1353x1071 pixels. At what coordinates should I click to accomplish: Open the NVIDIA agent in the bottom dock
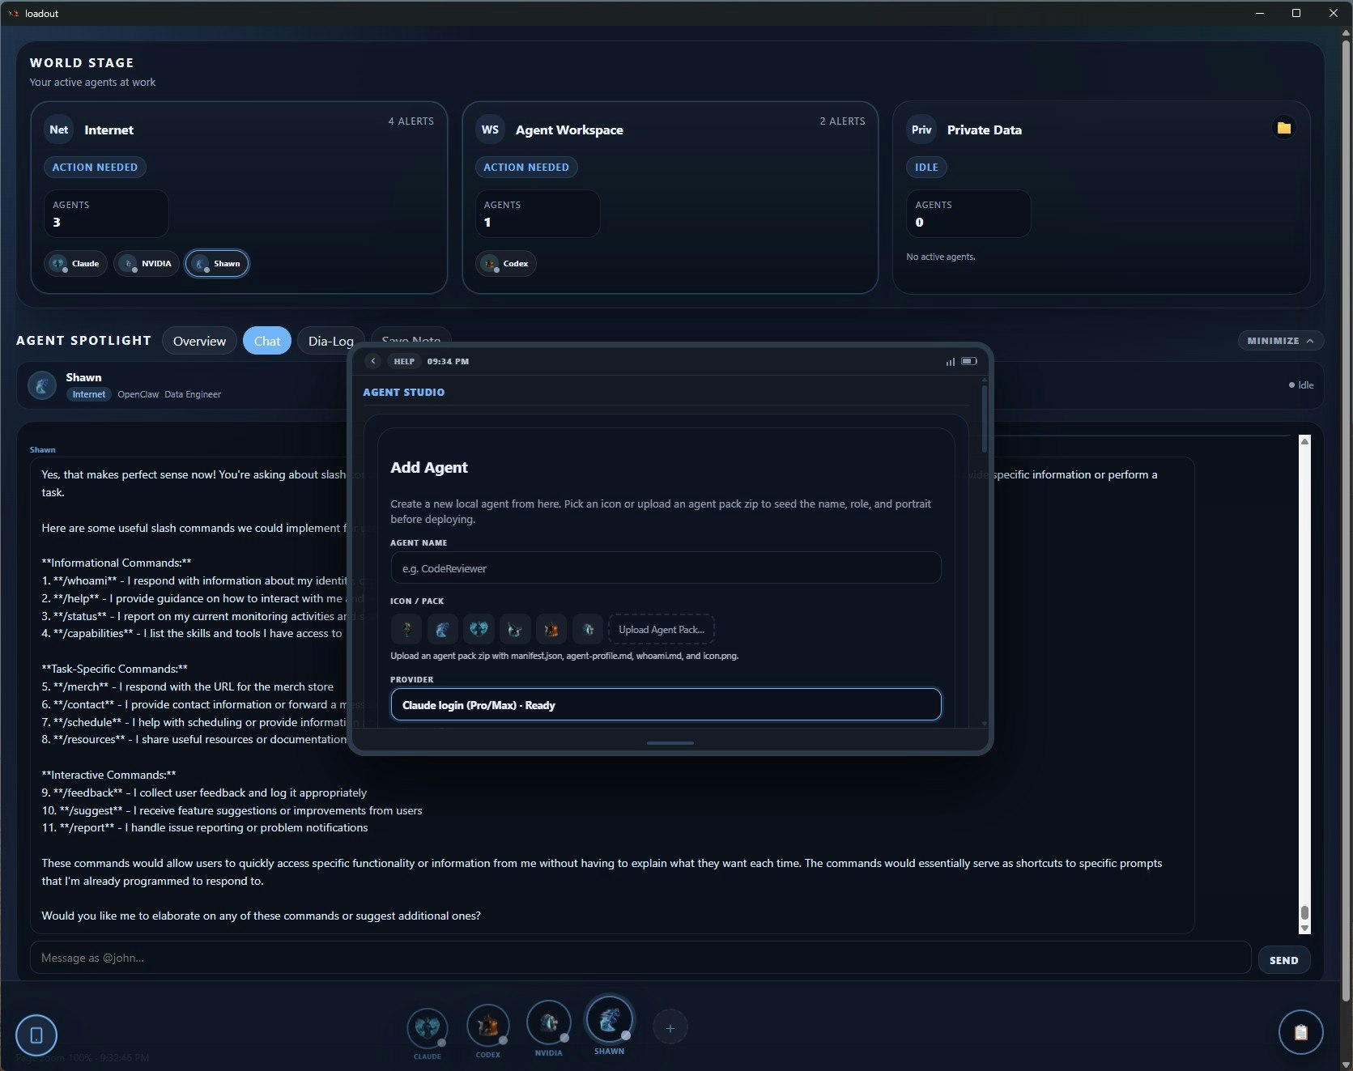pos(548,1022)
